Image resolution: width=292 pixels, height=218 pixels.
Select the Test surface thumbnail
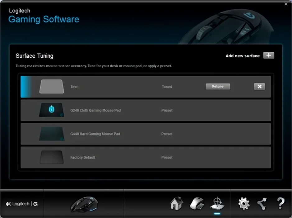52,87
